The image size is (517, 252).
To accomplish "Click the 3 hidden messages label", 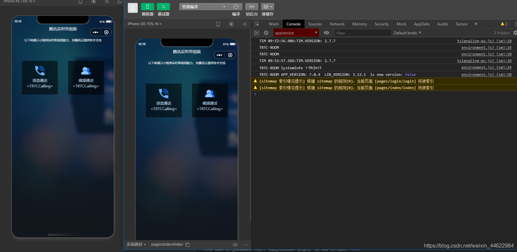I will [502, 33].
